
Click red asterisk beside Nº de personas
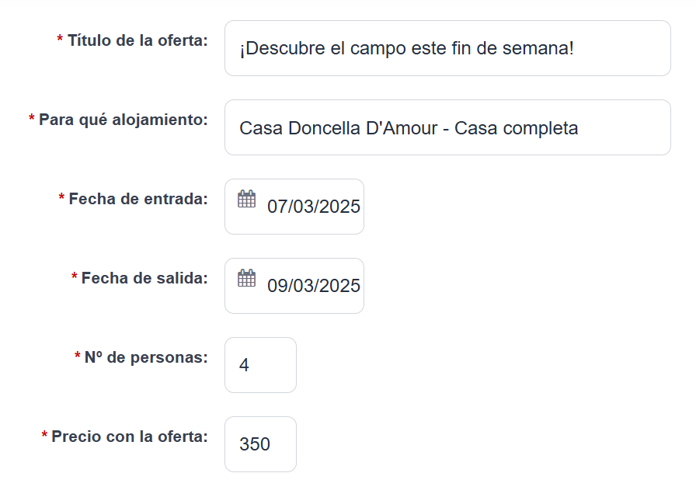coord(77,356)
